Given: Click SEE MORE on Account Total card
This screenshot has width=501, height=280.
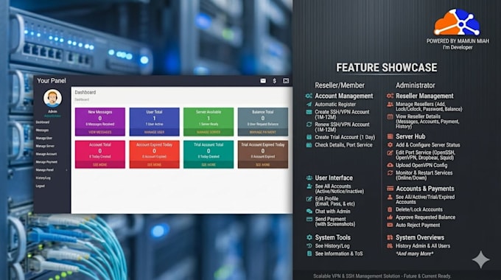Looking at the screenshot, I should pyautogui.click(x=100, y=165).
